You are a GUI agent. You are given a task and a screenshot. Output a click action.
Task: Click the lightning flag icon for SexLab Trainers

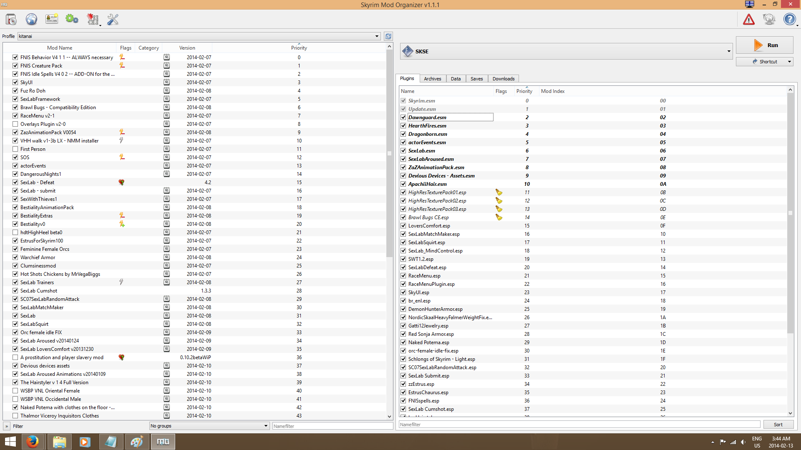[121, 282]
